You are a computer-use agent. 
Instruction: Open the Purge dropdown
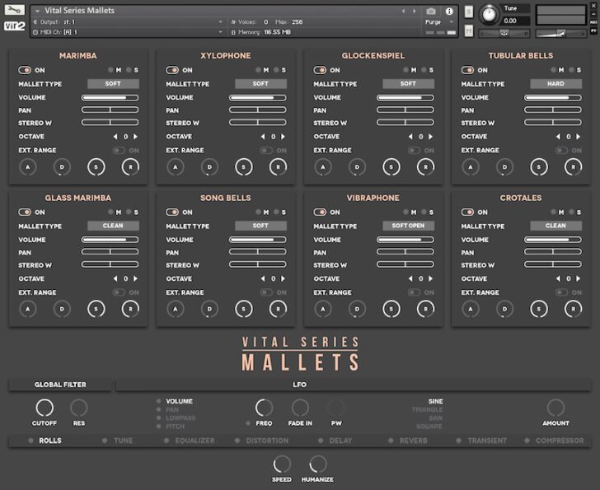pos(439,22)
